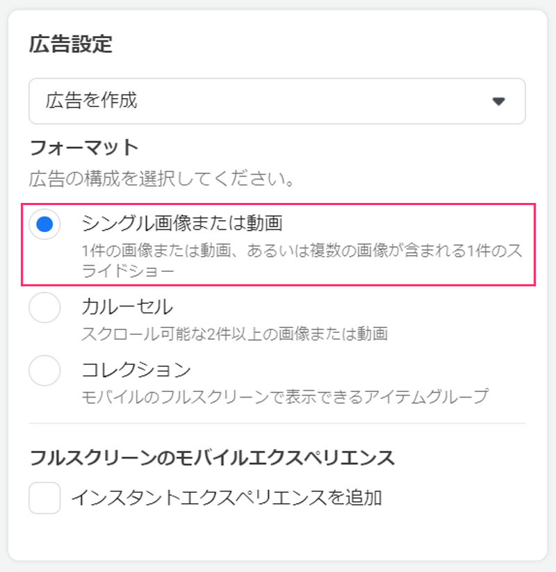The height and width of the screenshot is (572, 556).
Task: Click the シングル画像または動画 label text
Action: point(182,223)
